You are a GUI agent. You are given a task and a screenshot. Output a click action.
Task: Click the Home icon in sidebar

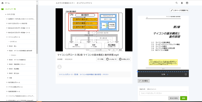point(2,3)
